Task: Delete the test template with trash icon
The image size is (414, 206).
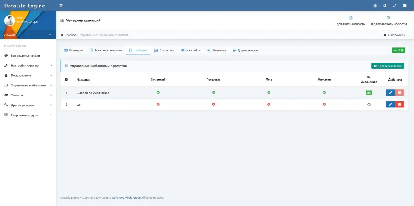Action: [400, 104]
